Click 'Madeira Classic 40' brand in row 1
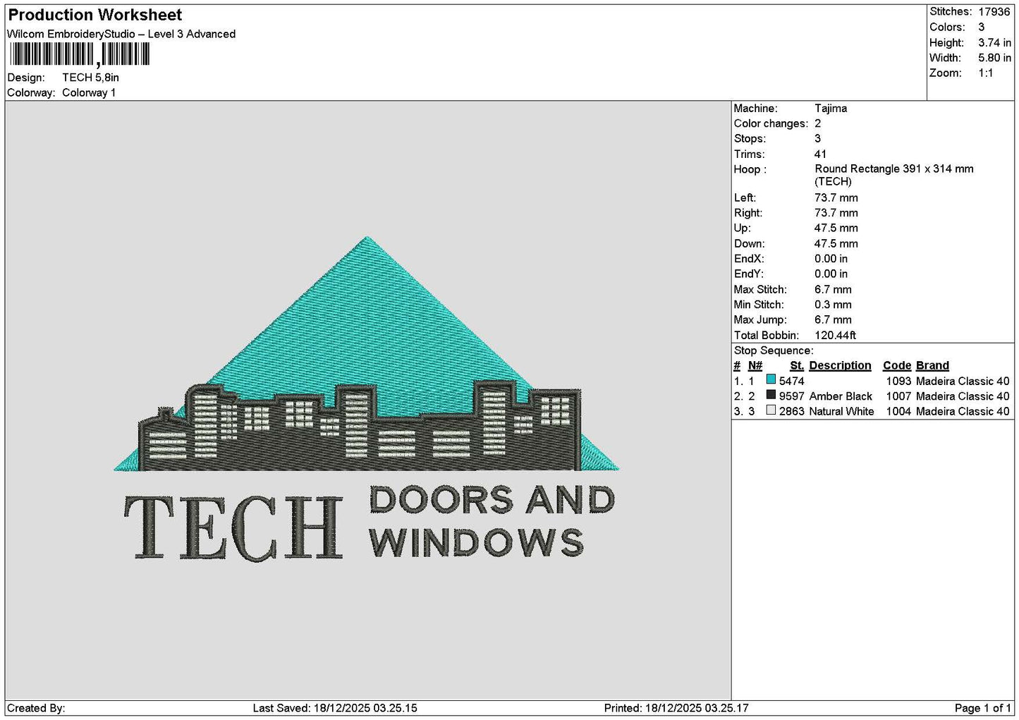 click(963, 381)
